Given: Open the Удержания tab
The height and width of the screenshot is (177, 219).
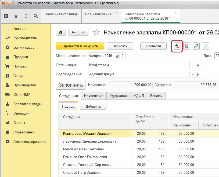Looking at the screenshot, I should [119, 96].
